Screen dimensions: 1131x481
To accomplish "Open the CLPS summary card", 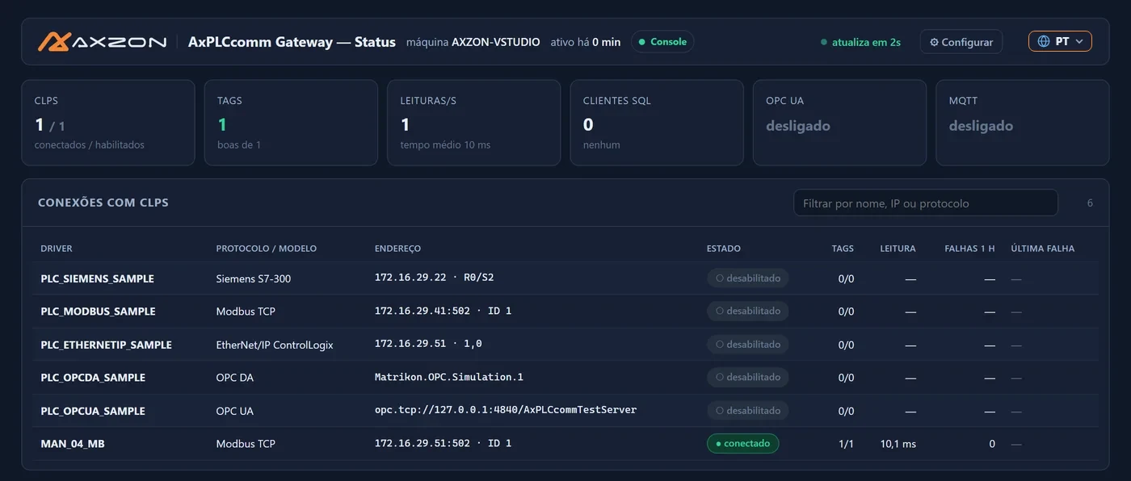I will (108, 123).
